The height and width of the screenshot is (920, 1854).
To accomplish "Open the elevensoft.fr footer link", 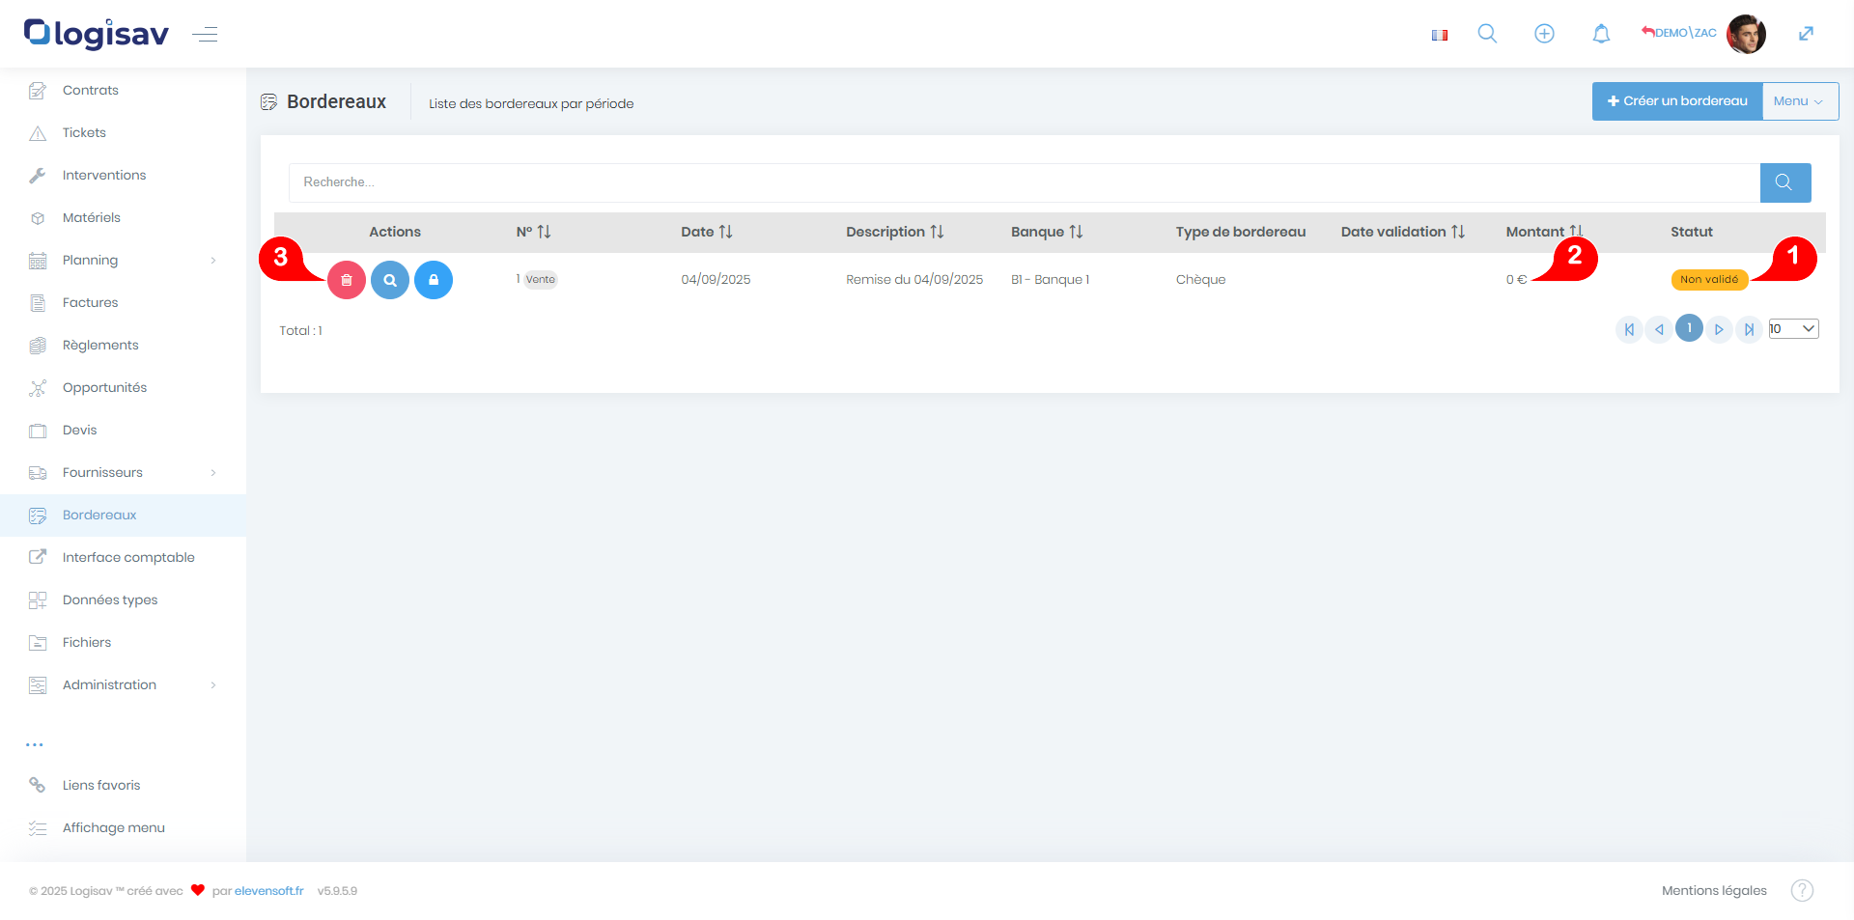I will coord(268,890).
